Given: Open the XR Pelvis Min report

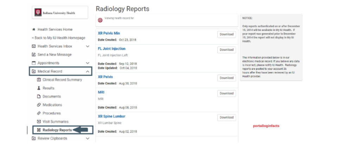Looking at the screenshot, I should point(109,33).
